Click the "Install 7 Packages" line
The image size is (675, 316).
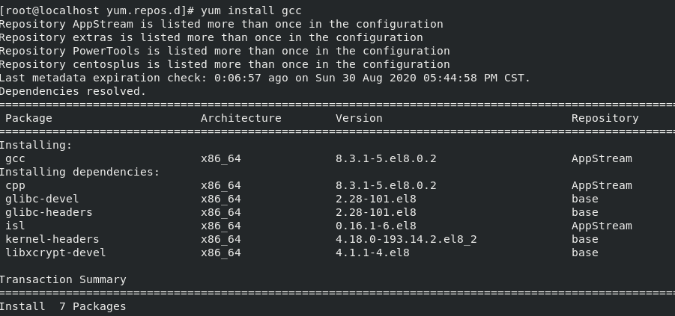(63, 306)
